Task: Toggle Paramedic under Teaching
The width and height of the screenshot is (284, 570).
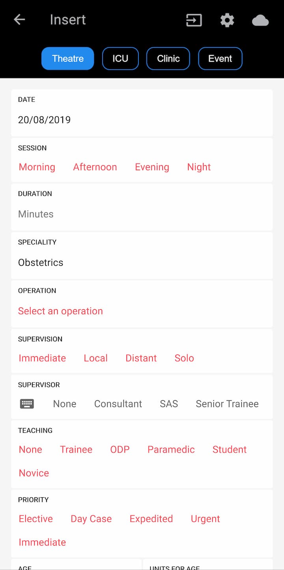Action: pyautogui.click(x=171, y=450)
